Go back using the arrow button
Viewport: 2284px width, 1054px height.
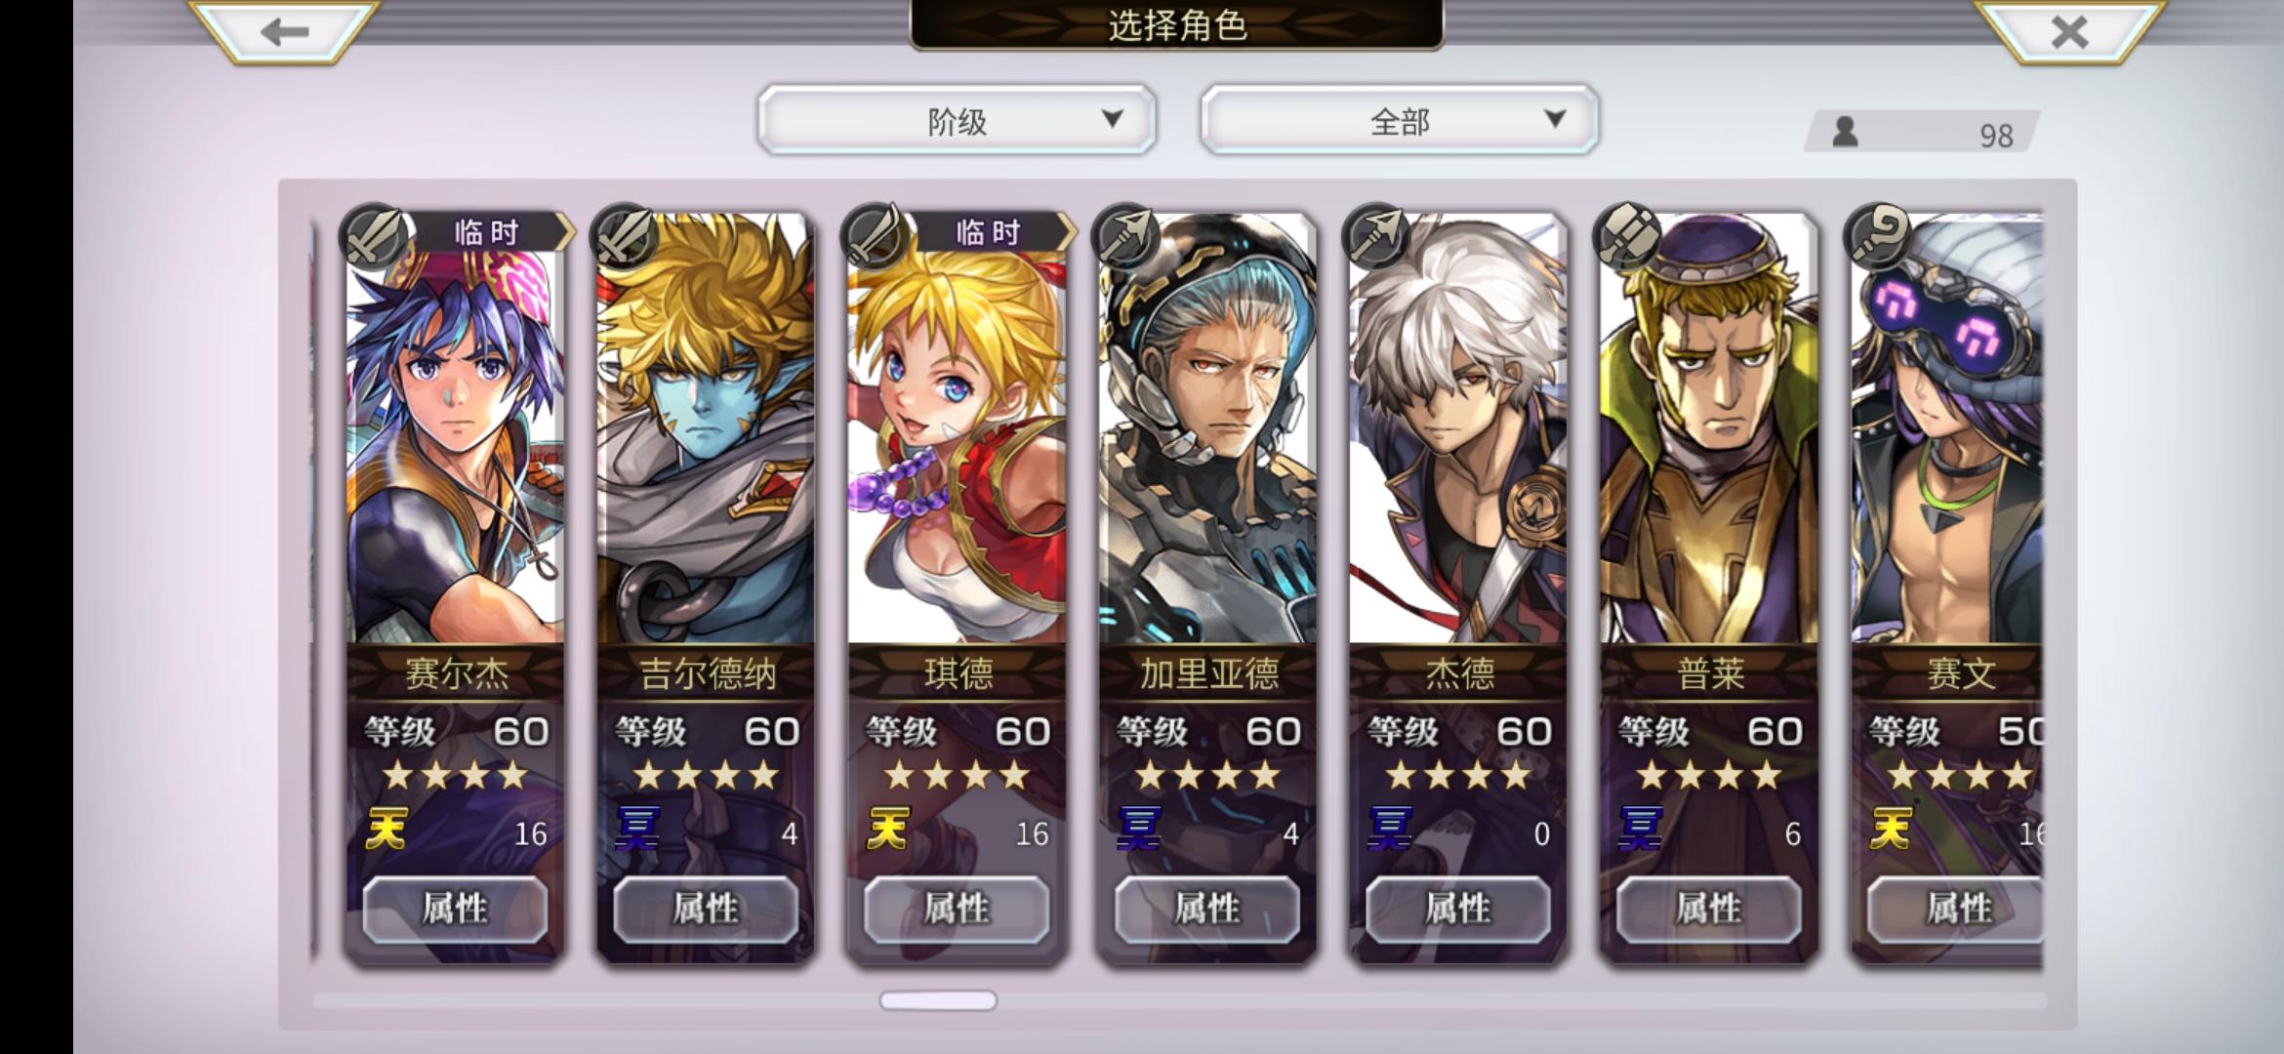click(284, 31)
